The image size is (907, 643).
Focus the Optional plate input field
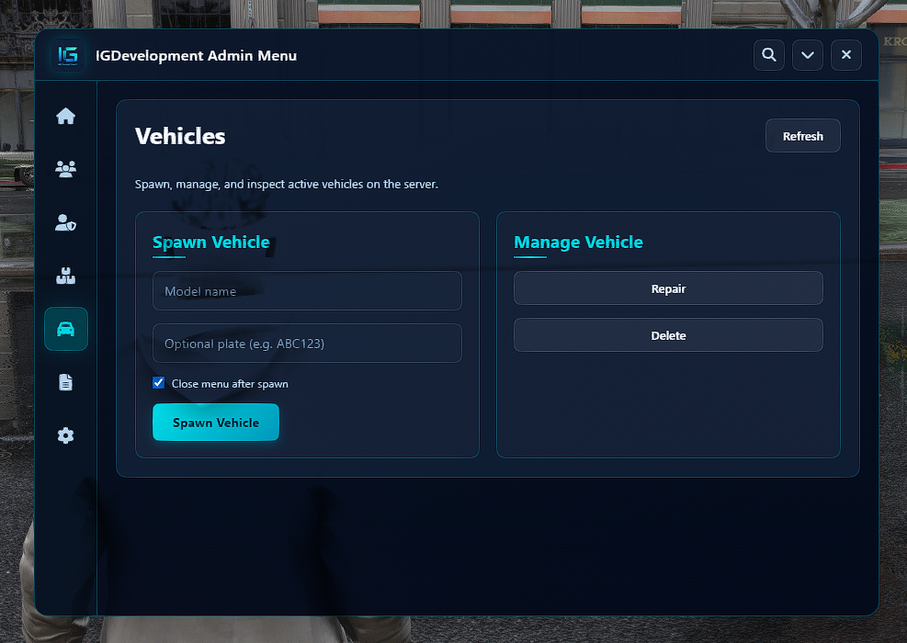307,344
